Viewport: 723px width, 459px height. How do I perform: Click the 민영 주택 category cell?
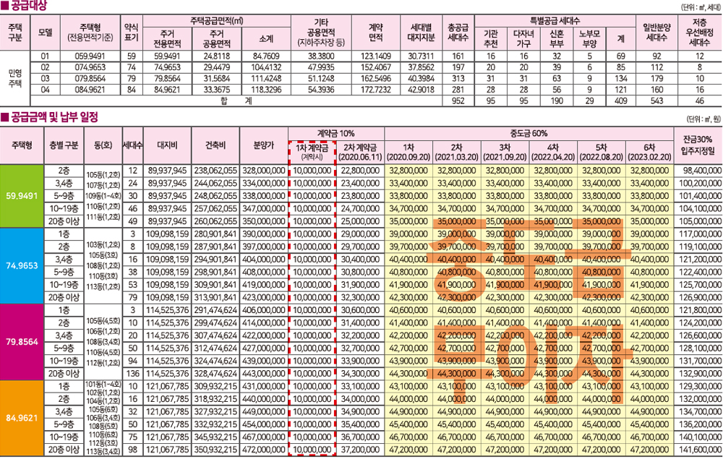pos(15,78)
